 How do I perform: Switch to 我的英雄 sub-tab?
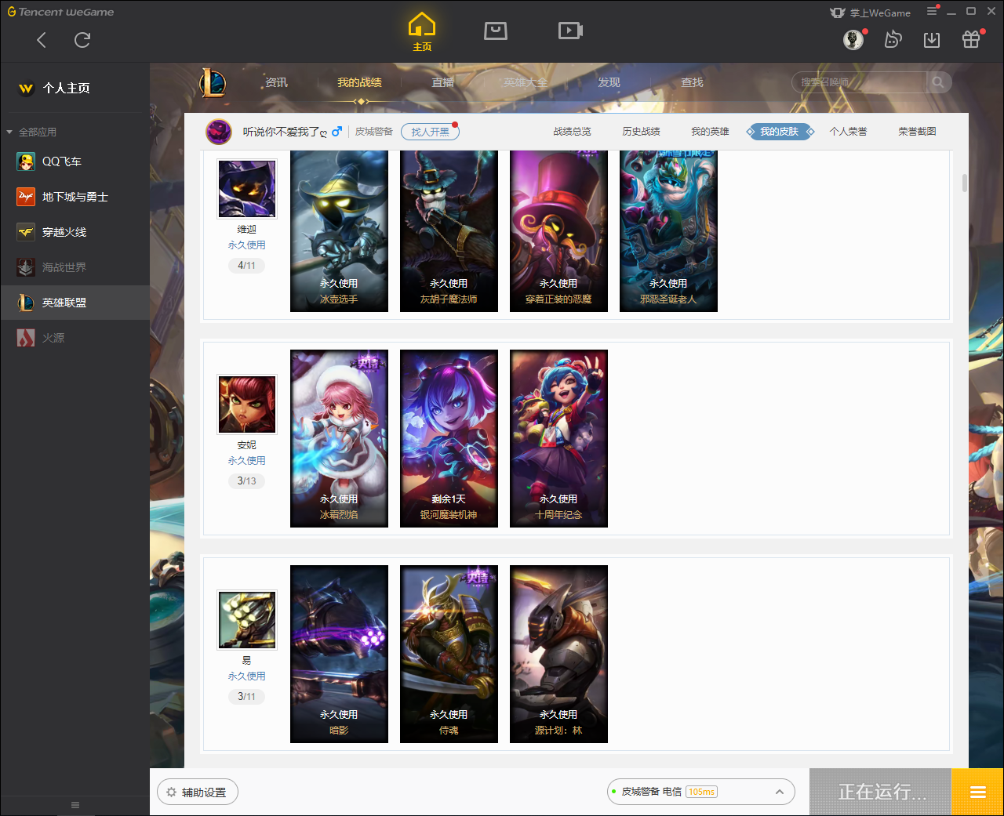coord(710,132)
